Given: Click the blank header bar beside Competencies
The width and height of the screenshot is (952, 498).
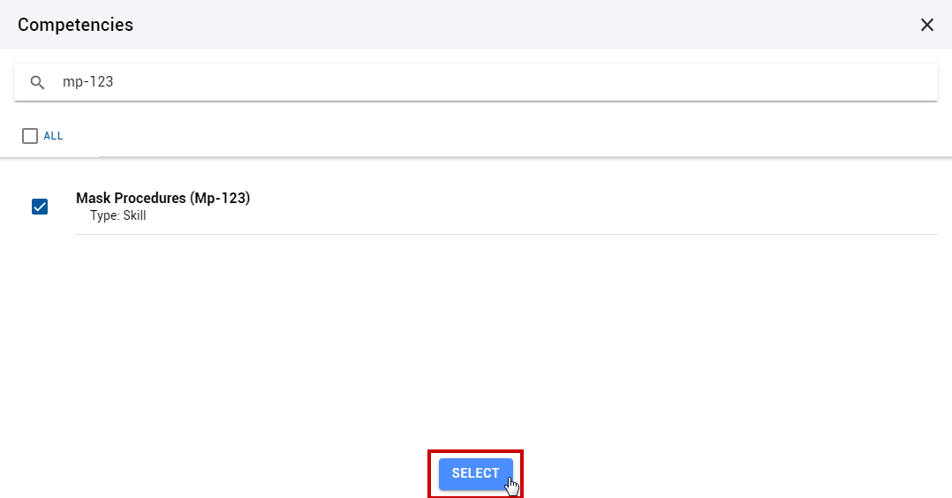Looking at the screenshot, I should pos(522,25).
